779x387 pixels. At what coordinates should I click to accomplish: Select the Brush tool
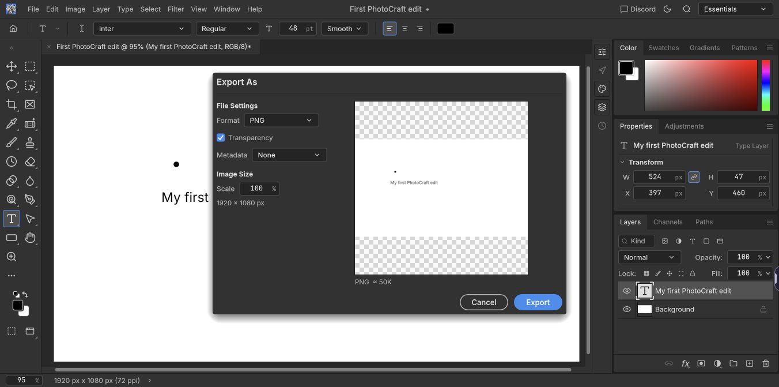click(12, 142)
